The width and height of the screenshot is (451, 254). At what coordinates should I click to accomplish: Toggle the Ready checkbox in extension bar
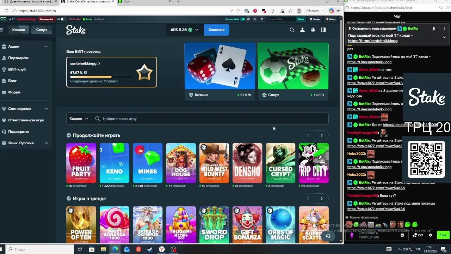point(84,19)
